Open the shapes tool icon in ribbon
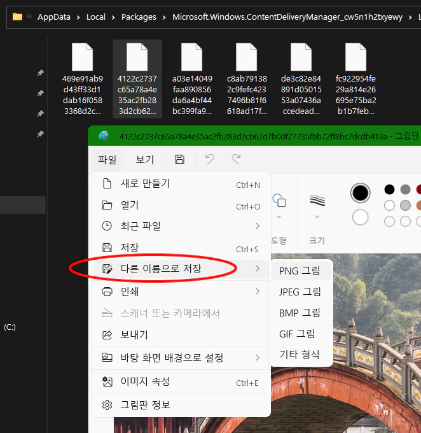421x433 pixels. pyautogui.click(x=279, y=201)
